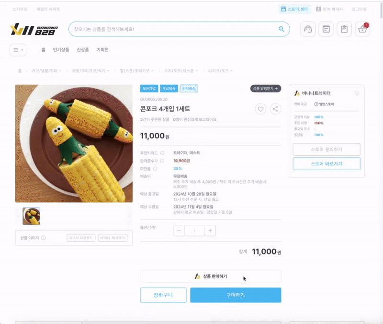Click the 스토어 바로가기 button
This screenshot has width=383, height=324.
click(327, 163)
